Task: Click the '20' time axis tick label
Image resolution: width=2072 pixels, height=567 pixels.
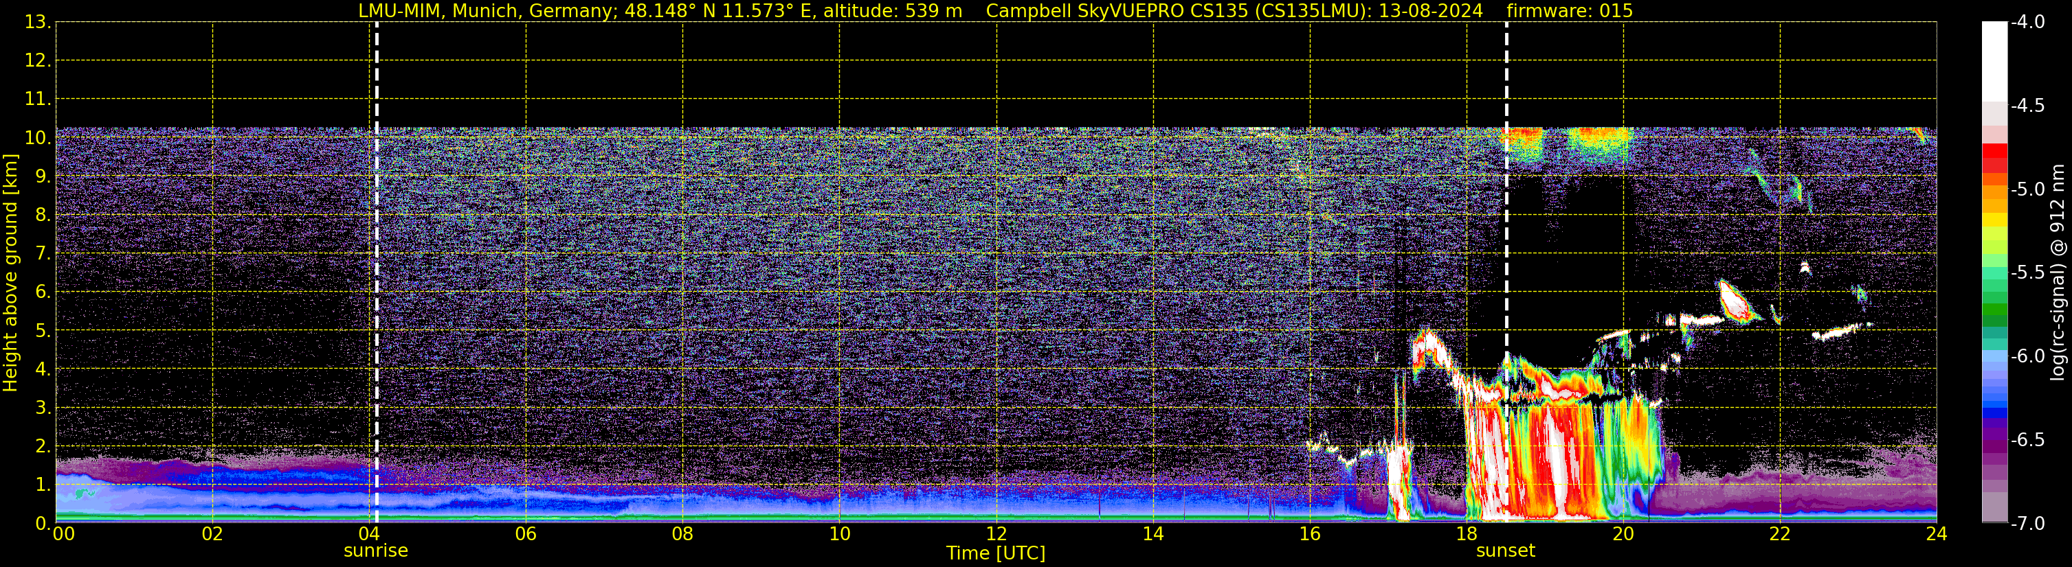Action: coord(1623,533)
